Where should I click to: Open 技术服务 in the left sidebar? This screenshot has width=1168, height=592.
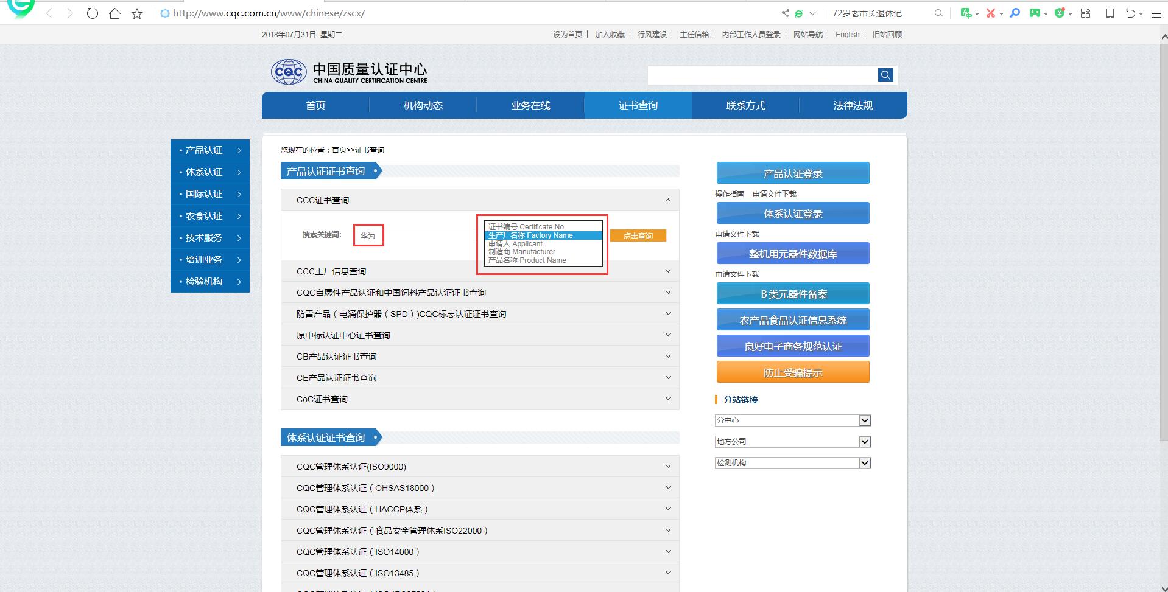pyautogui.click(x=210, y=238)
